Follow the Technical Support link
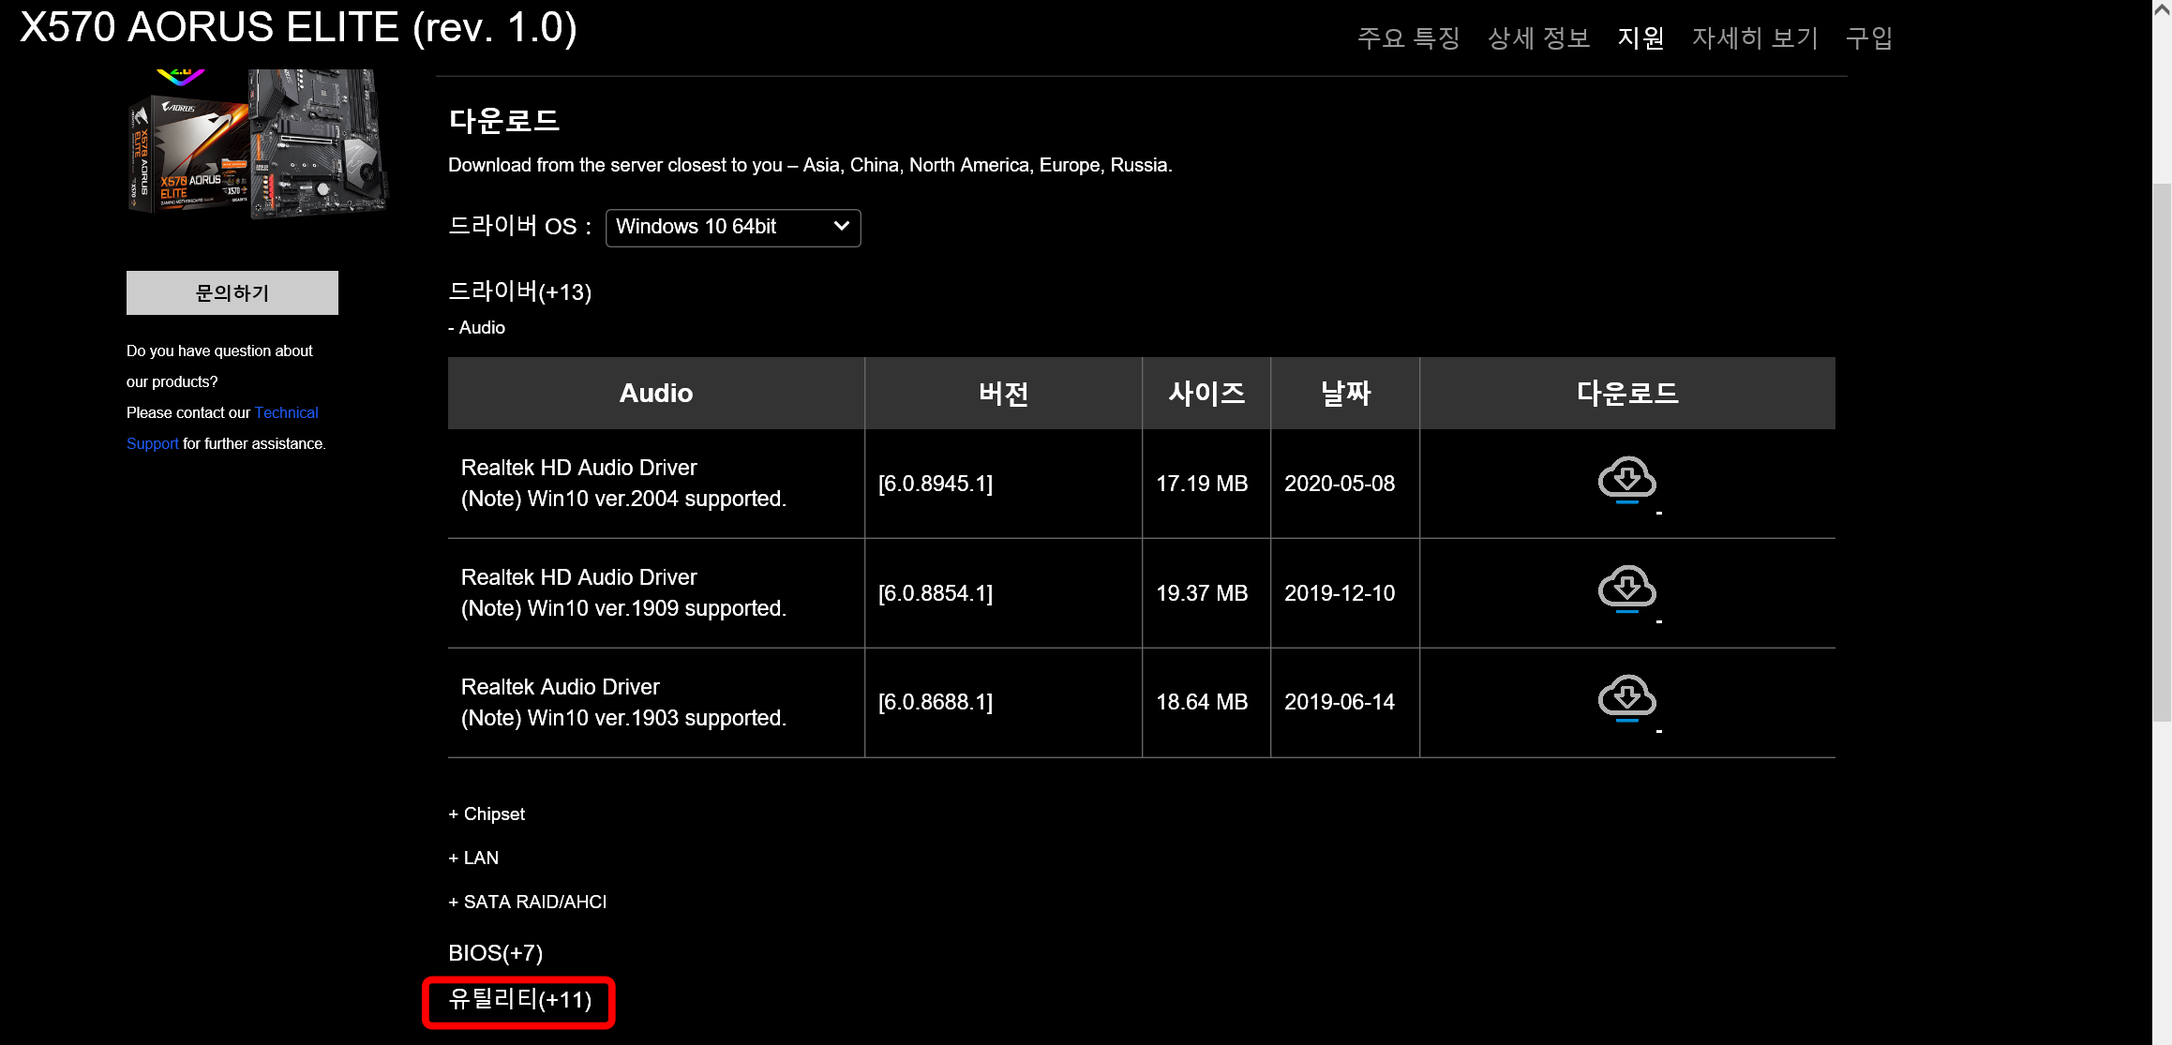 click(286, 412)
